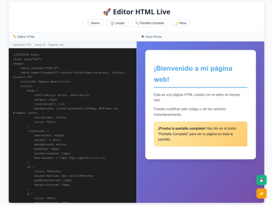Click the 'Líneas: 52' counter

point(40,45)
